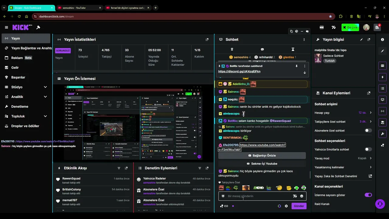This screenshot has height=219, width=389.
Task: Open Başarılar in the sidebar
Action: (26, 77)
